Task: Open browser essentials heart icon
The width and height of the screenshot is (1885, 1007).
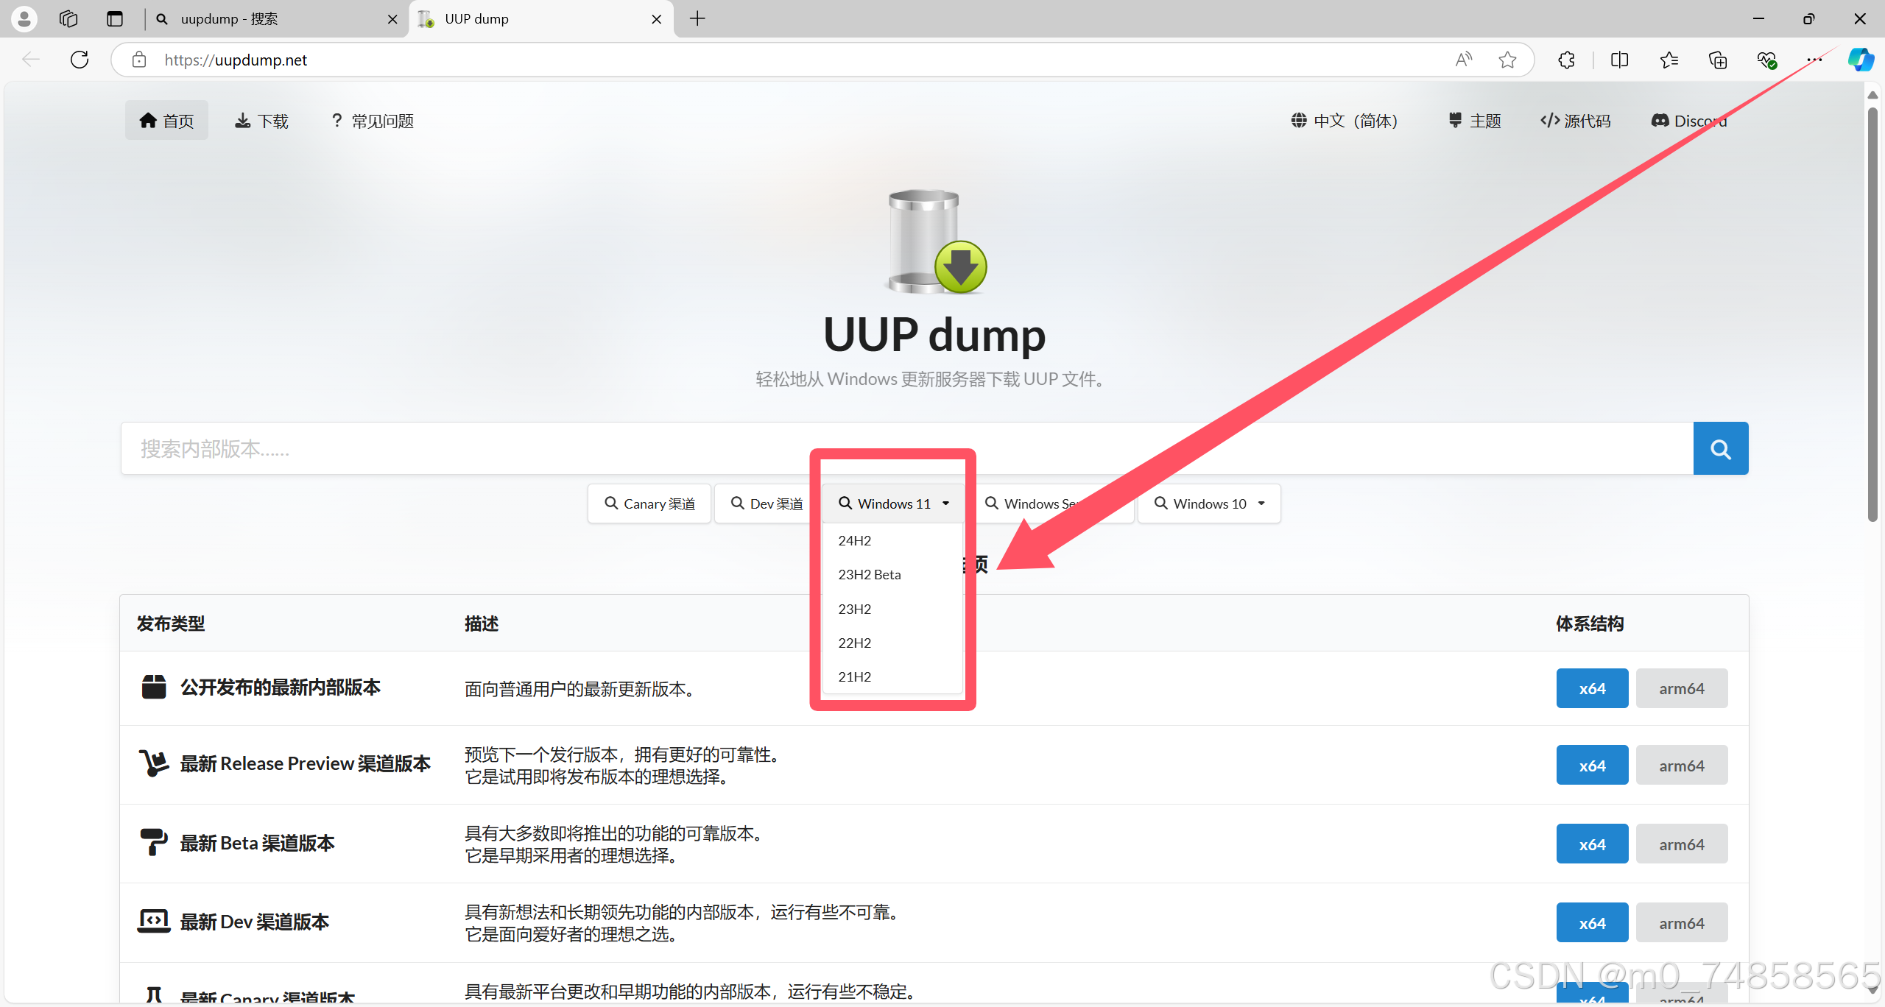Action: coord(1766,60)
